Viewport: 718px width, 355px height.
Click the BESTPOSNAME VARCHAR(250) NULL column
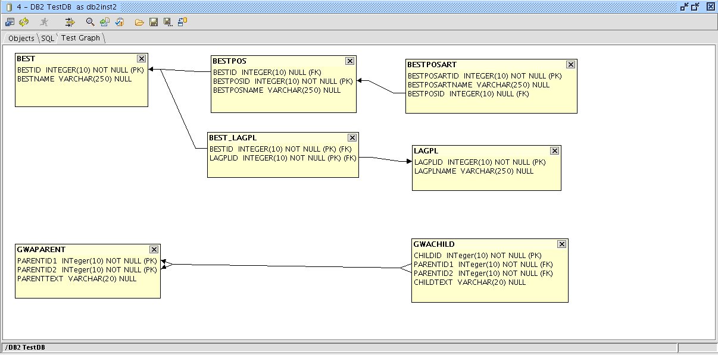(x=277, y=90)
